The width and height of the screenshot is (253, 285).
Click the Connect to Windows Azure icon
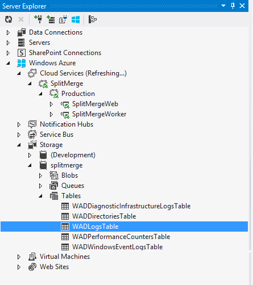(76, 19)
